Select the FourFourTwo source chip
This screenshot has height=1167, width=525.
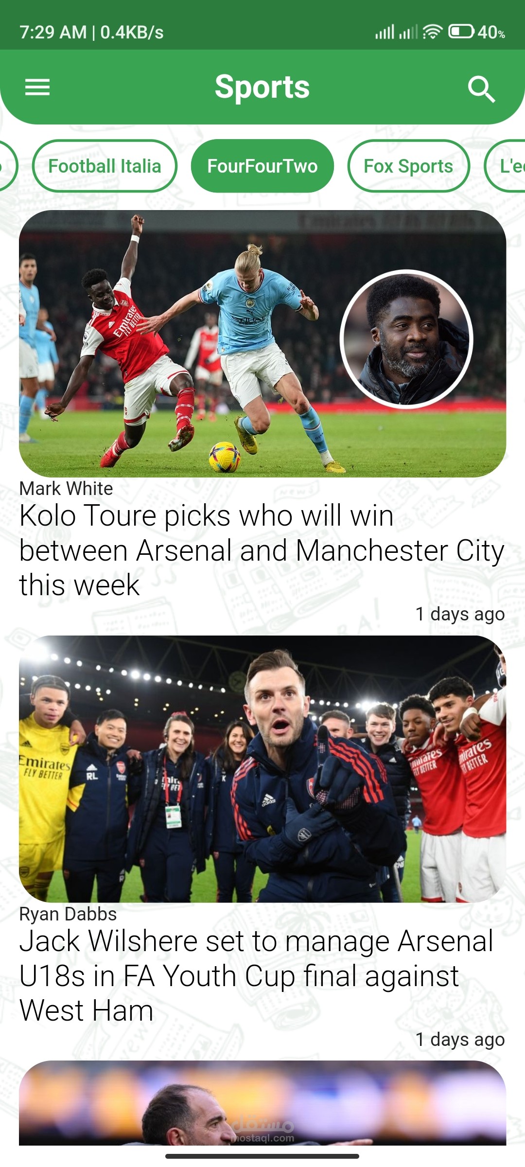(262, 166)
